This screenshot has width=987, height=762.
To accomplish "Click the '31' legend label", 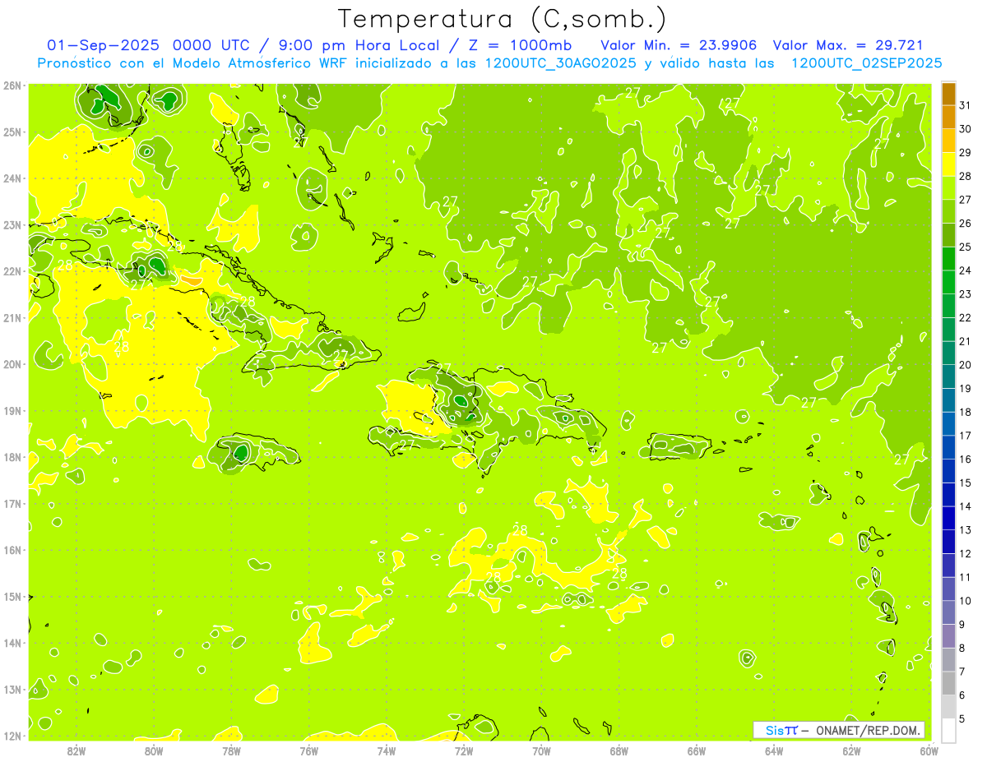I will (965, 105).
